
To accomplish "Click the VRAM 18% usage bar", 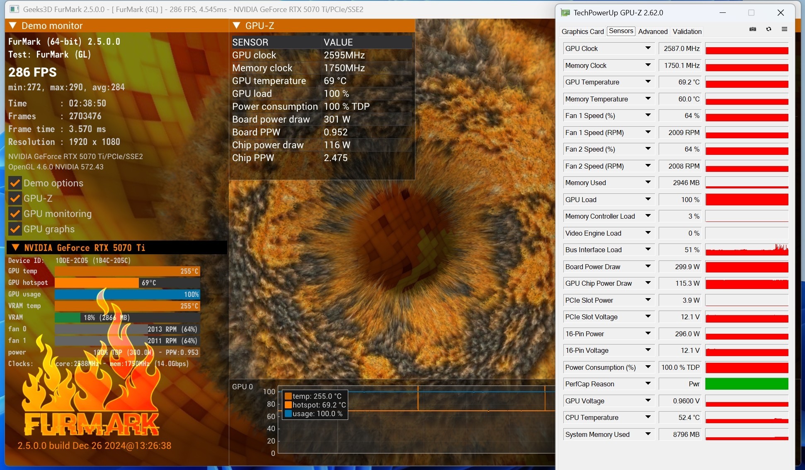I will pos(127,318).
